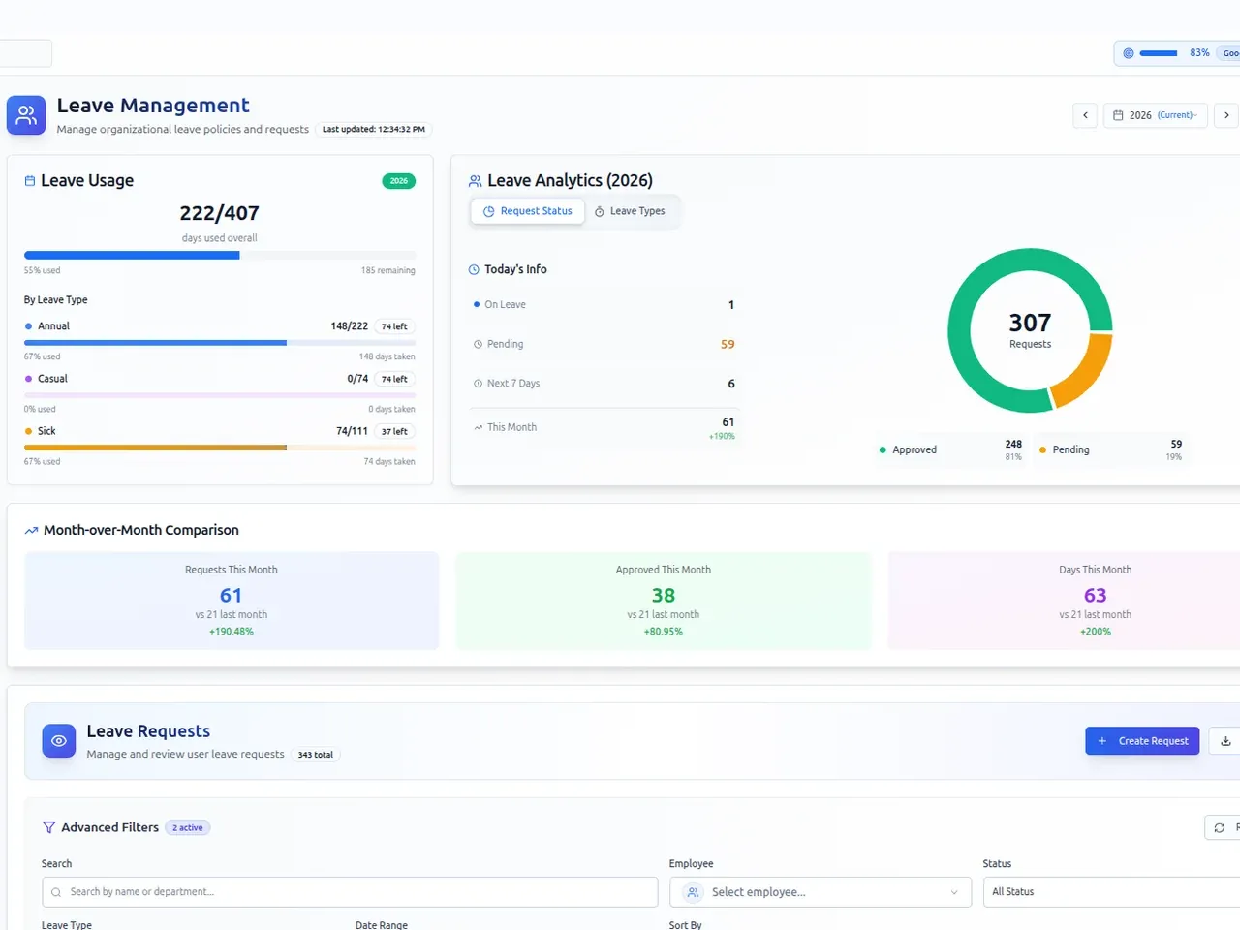Select the Approved This Month card

[x=664, y=601]
